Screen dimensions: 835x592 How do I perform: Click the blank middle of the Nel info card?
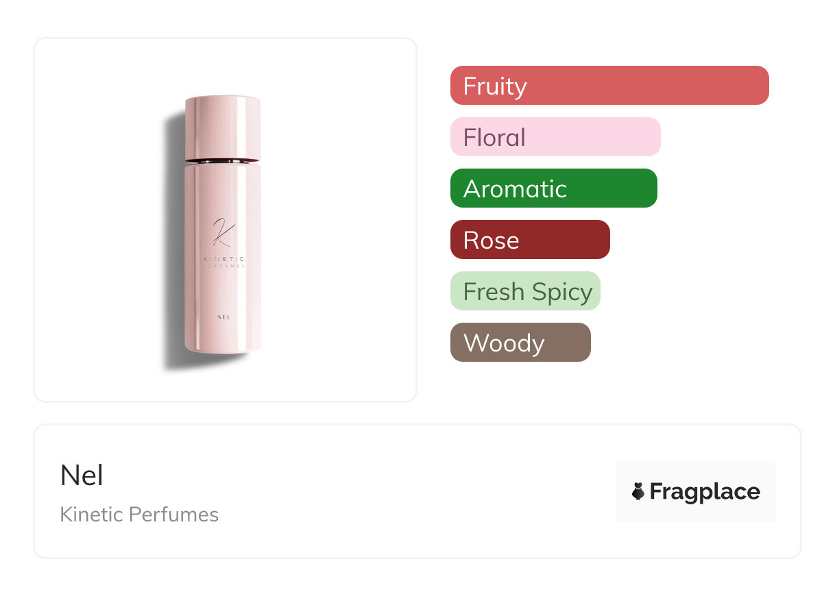(x=411, y=491)
